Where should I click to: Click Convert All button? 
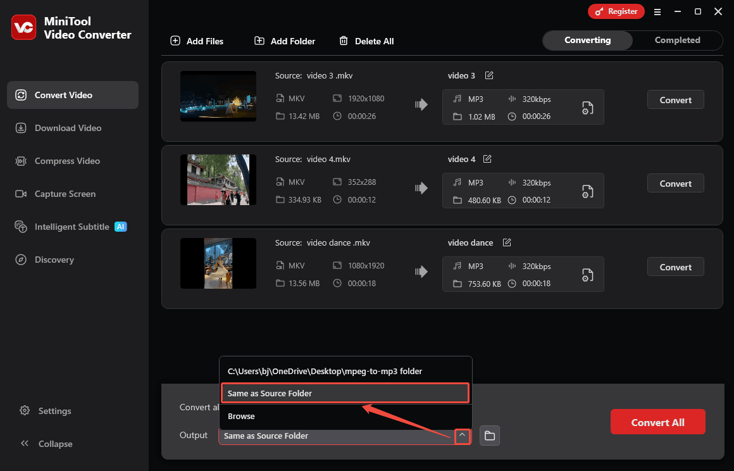click(658, 421)
